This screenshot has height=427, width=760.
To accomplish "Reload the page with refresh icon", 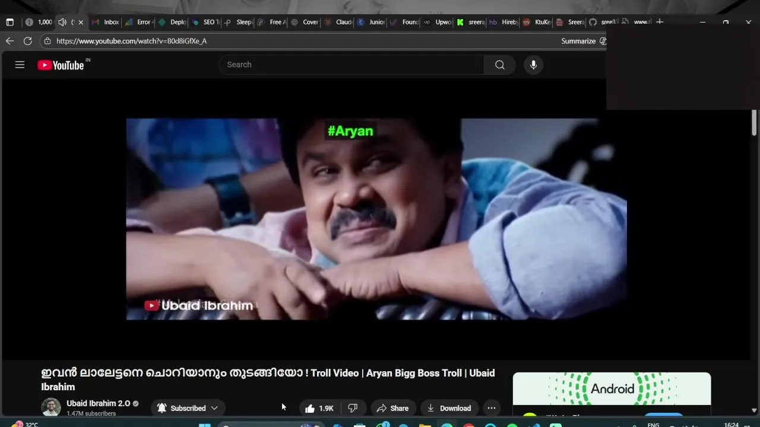I will (27, 41).
